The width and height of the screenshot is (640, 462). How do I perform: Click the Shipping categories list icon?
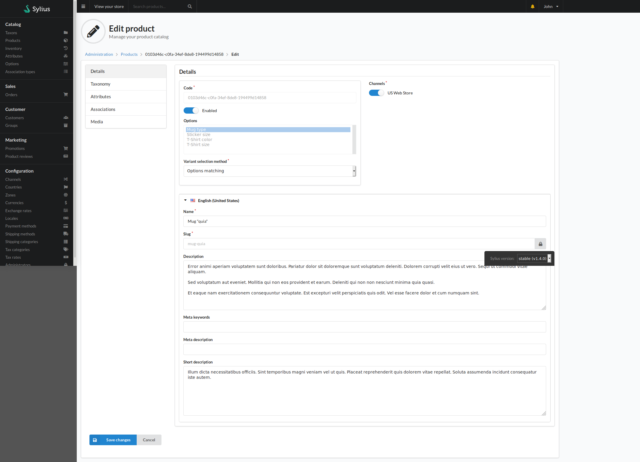(x=66, y=242)
